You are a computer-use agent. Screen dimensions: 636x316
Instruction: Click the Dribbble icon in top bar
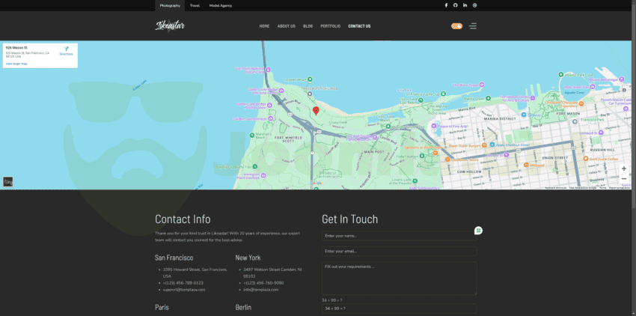tap(475, 5)
